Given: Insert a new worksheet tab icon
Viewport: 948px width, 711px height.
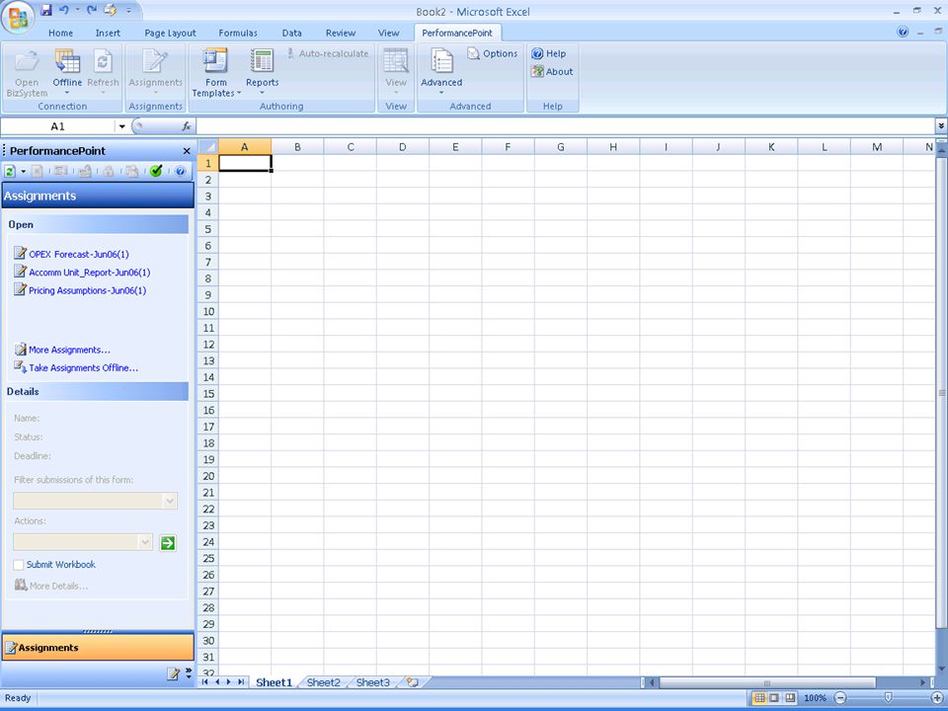Looking at the screenshot, I should pyautogui.click(x=413, y=682).
